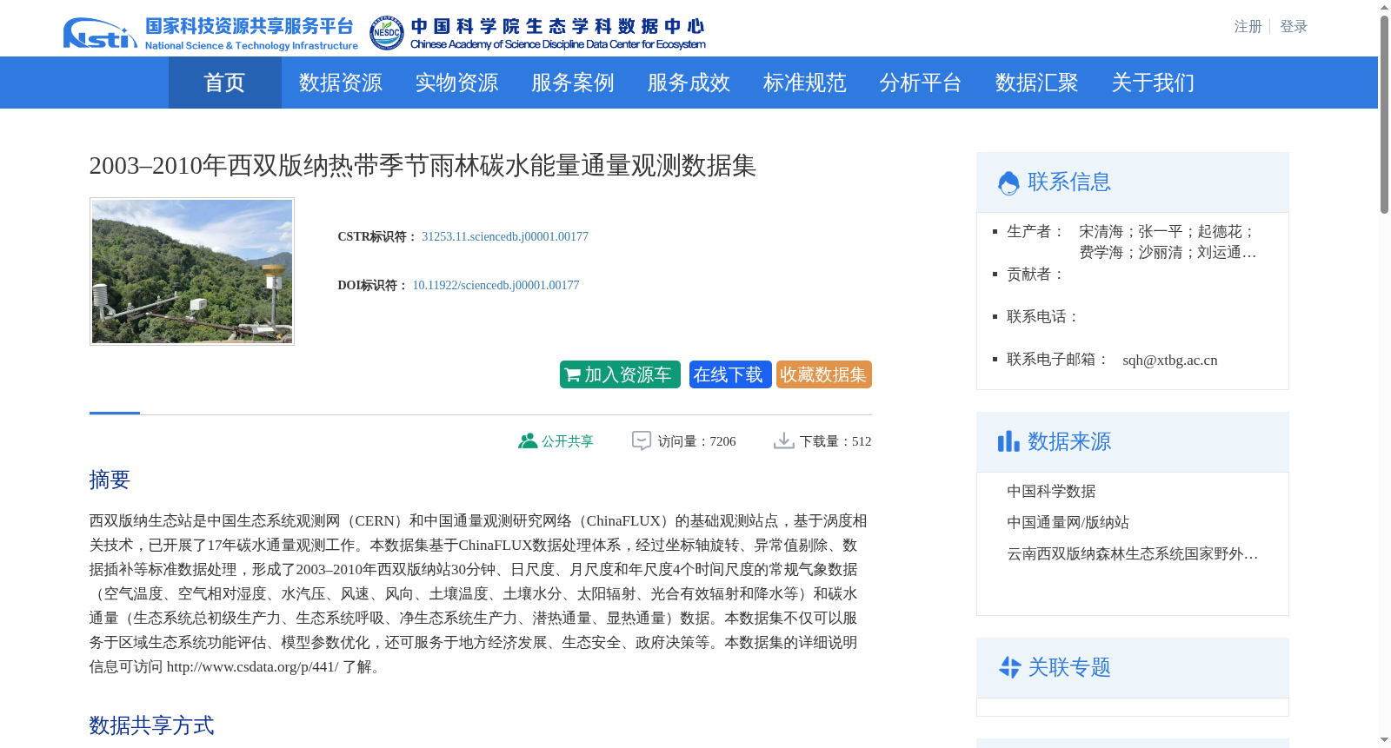This screenshot has width=1391, height=748.
Task: Click the 下载量 download icon
Action: click(x=784, y=441)
